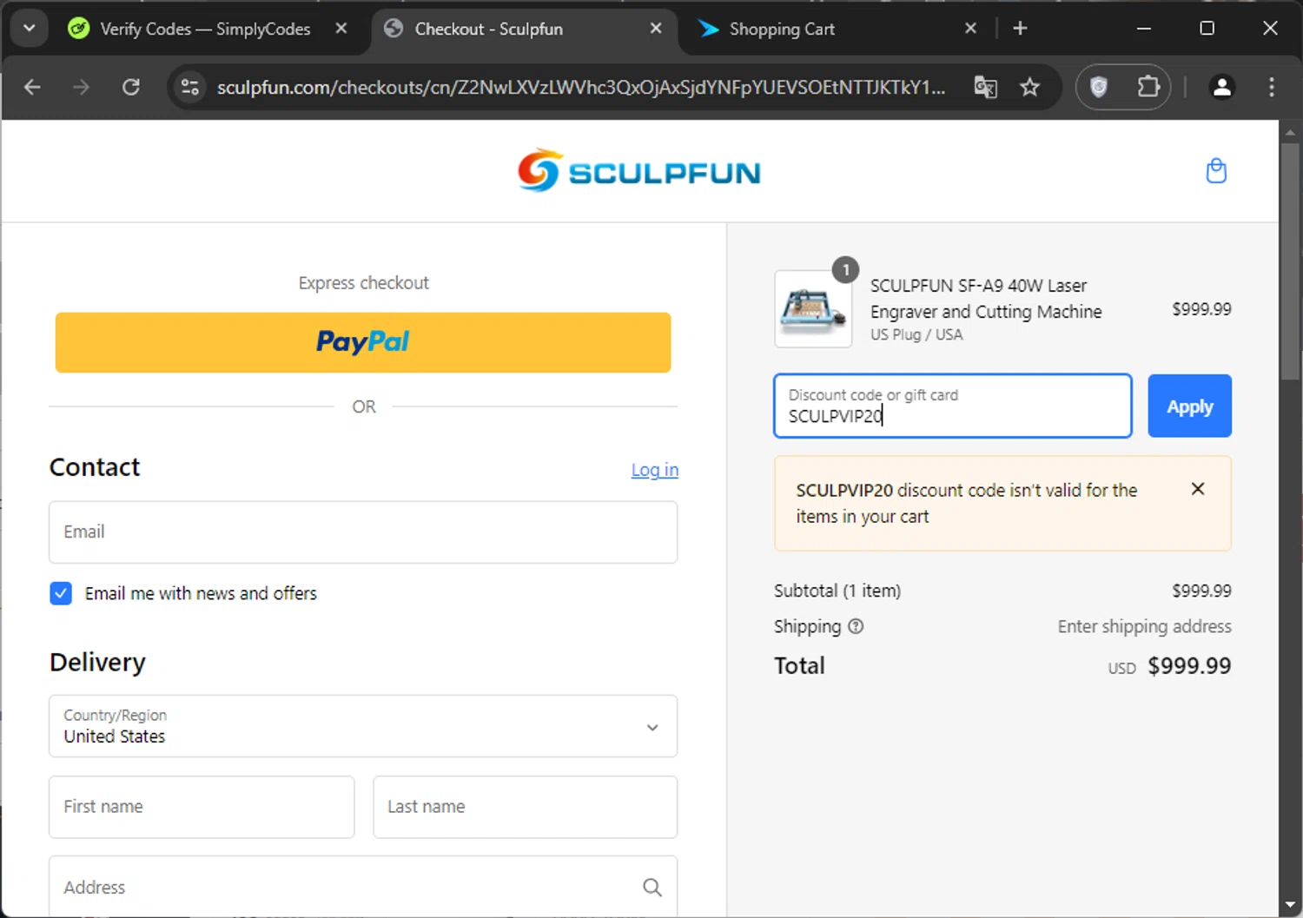Close the Shopping Cart tab
Viewport: 1303px width, 918px height.
970,29
